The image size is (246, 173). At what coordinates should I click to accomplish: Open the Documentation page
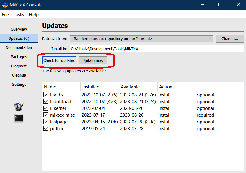coord(19,47)
